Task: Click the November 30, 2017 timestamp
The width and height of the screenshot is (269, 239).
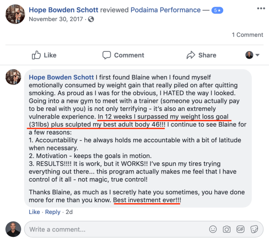Action: pos(56,19)
